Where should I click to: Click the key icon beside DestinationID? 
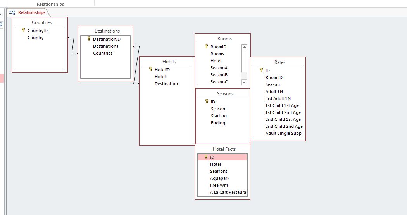(89, 39)
